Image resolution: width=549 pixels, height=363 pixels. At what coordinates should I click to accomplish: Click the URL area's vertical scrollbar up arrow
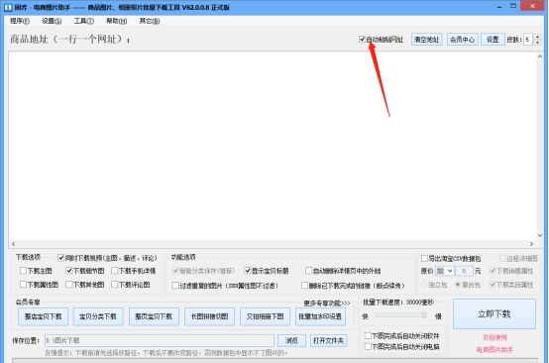(x=539, y=57)
